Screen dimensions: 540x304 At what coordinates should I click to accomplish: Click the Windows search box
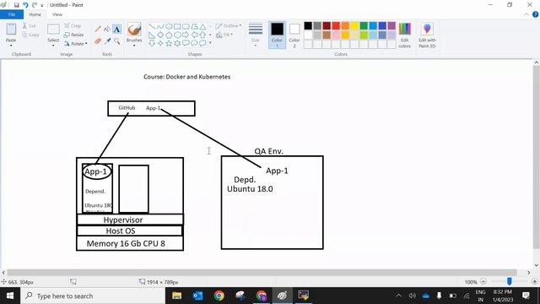(x=93, y=296)
